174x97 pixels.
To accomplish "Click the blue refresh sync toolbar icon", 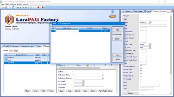I will coord(13,7).
